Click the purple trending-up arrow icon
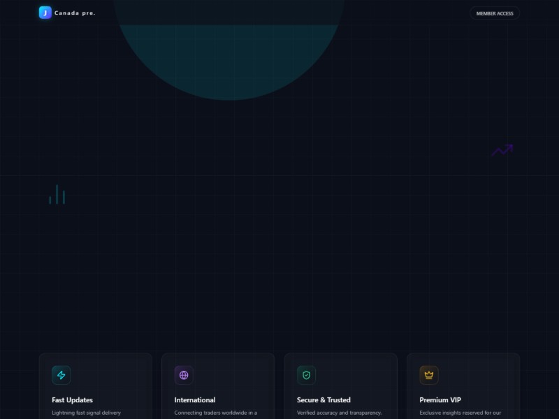 [x=502, y=150]
